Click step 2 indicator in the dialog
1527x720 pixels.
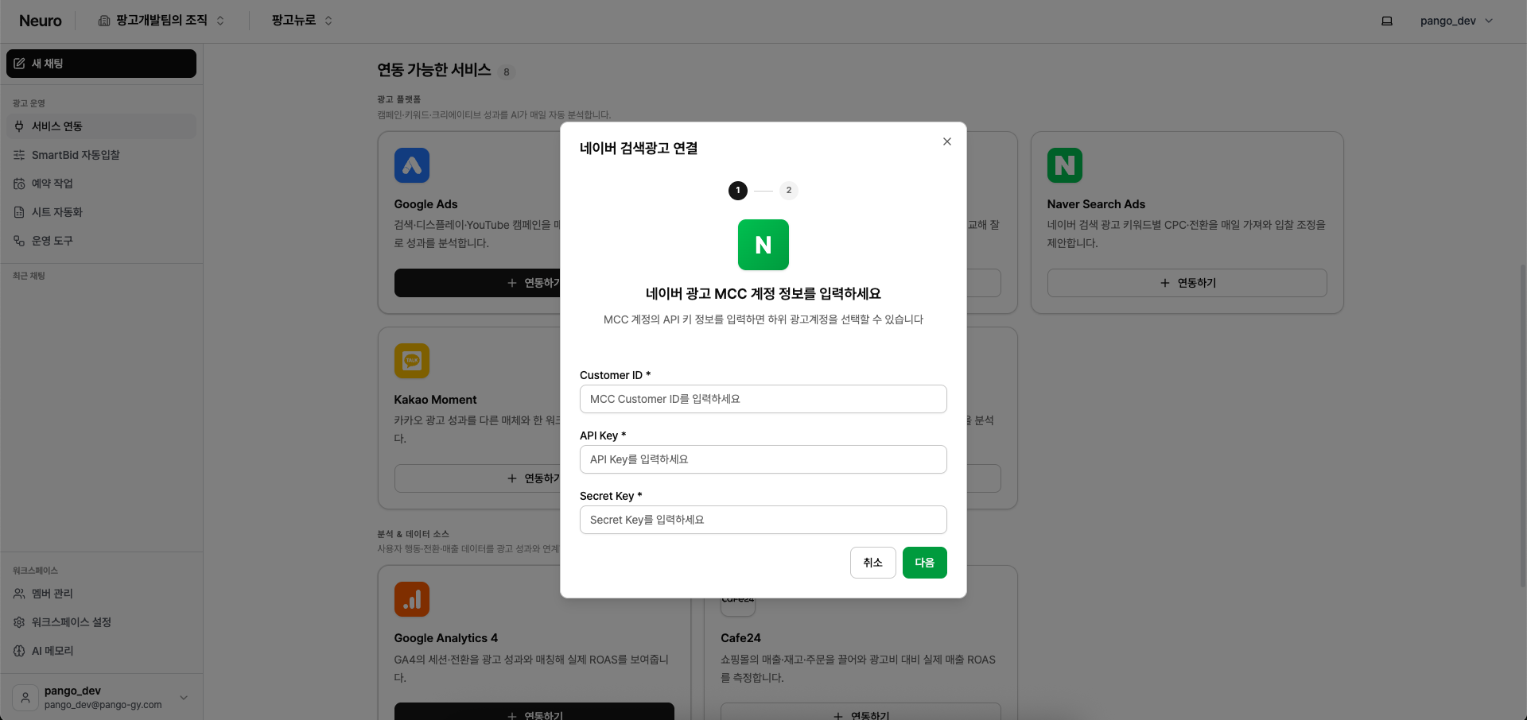coord(789,191)
